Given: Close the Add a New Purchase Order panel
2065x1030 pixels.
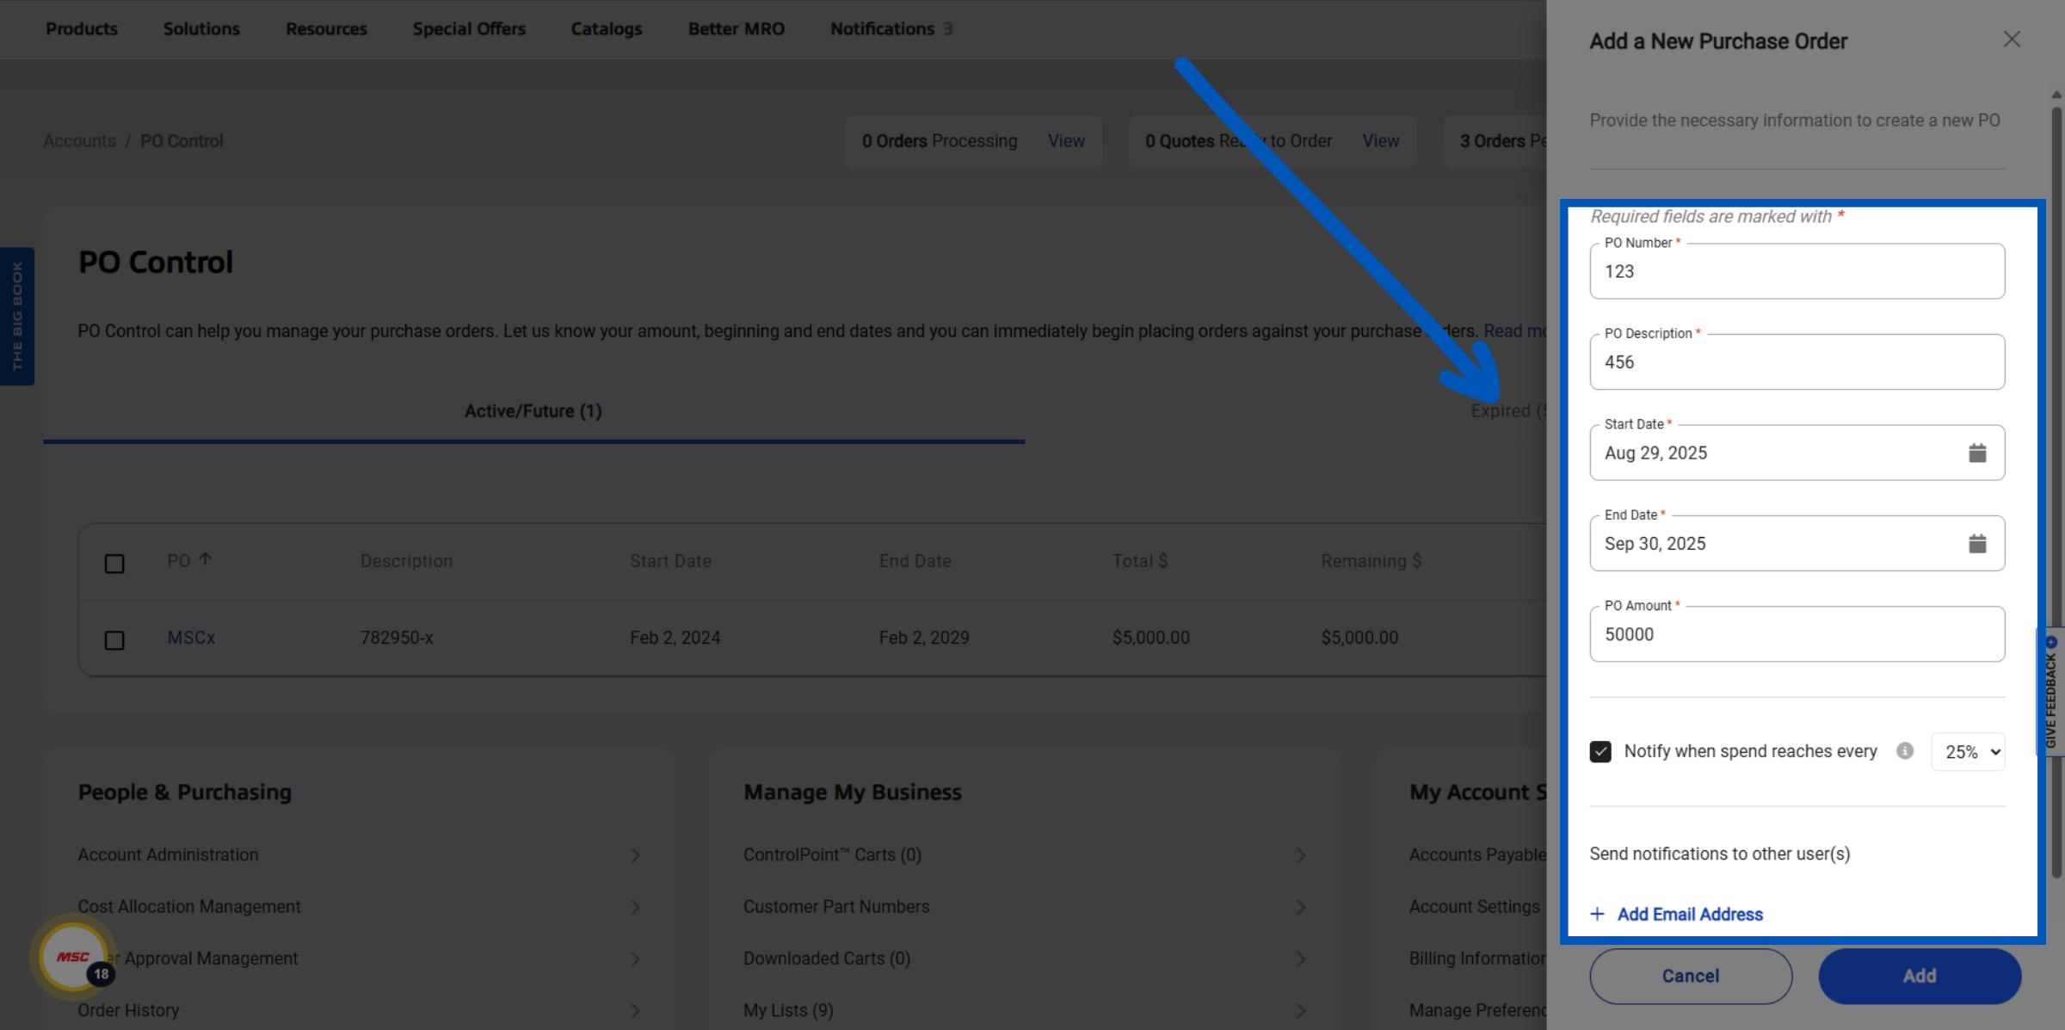Looking at the screenshot, I should [x=2011, y=40].
